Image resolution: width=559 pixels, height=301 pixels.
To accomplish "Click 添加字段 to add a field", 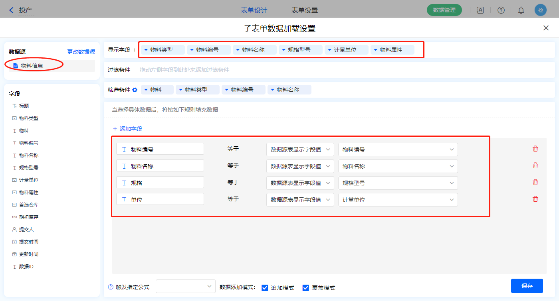I will coord(127,129).
